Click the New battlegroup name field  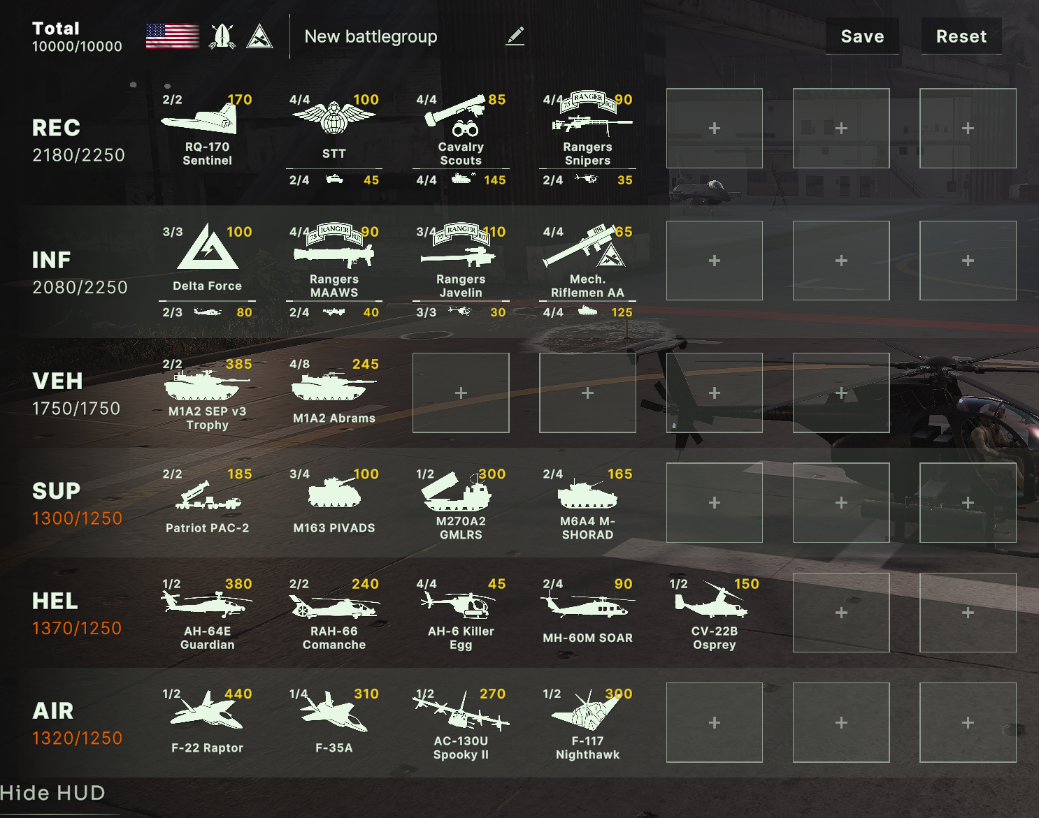tap(371, 36)
